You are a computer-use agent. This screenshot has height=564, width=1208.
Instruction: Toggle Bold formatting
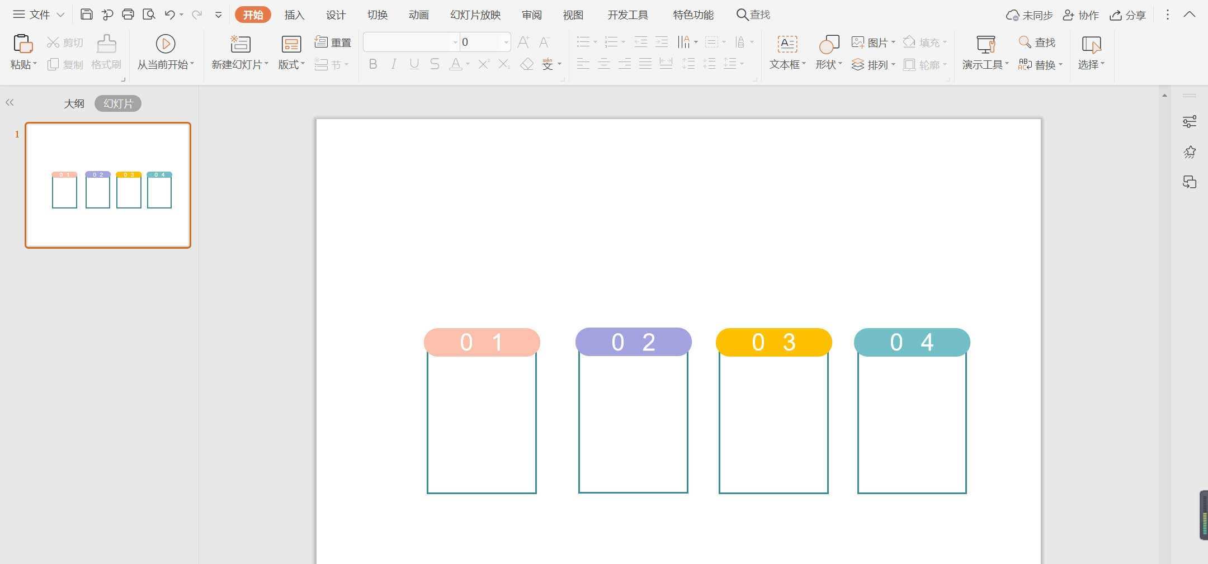(373, 64)
